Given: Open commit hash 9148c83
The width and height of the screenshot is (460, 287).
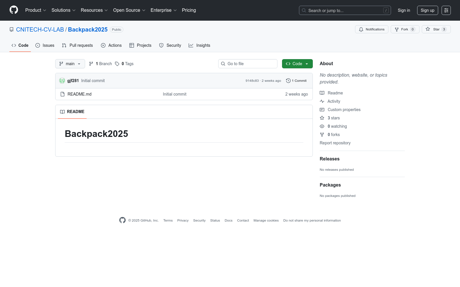Looking at the screenshot, I should 252,81.
